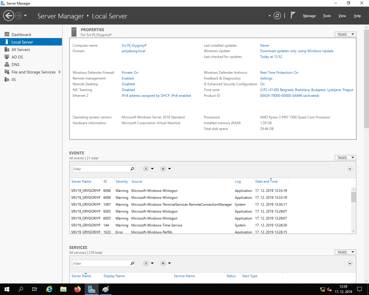Open Firefox from the taskbar
The height and width of the screenshot is (295, 369).
coord(78,289)
